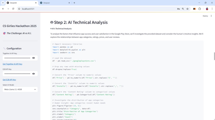The width and height of the screenshot is (215, 120).
Task: Click the Deploy button
Action: pos(205,16)
